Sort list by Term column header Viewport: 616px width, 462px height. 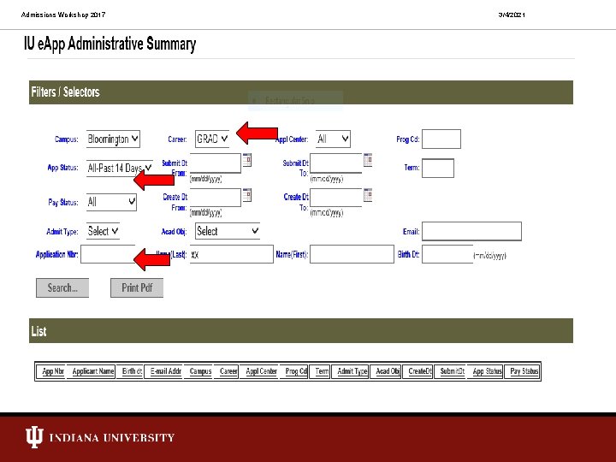pyautogui.click(x=322, y=371)
